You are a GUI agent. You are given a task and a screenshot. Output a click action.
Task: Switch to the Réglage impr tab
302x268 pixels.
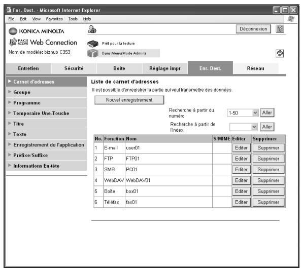click(x=165, y=68)
